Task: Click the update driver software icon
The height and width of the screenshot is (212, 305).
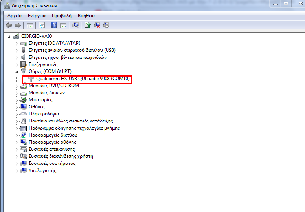Action: [88, 25]
